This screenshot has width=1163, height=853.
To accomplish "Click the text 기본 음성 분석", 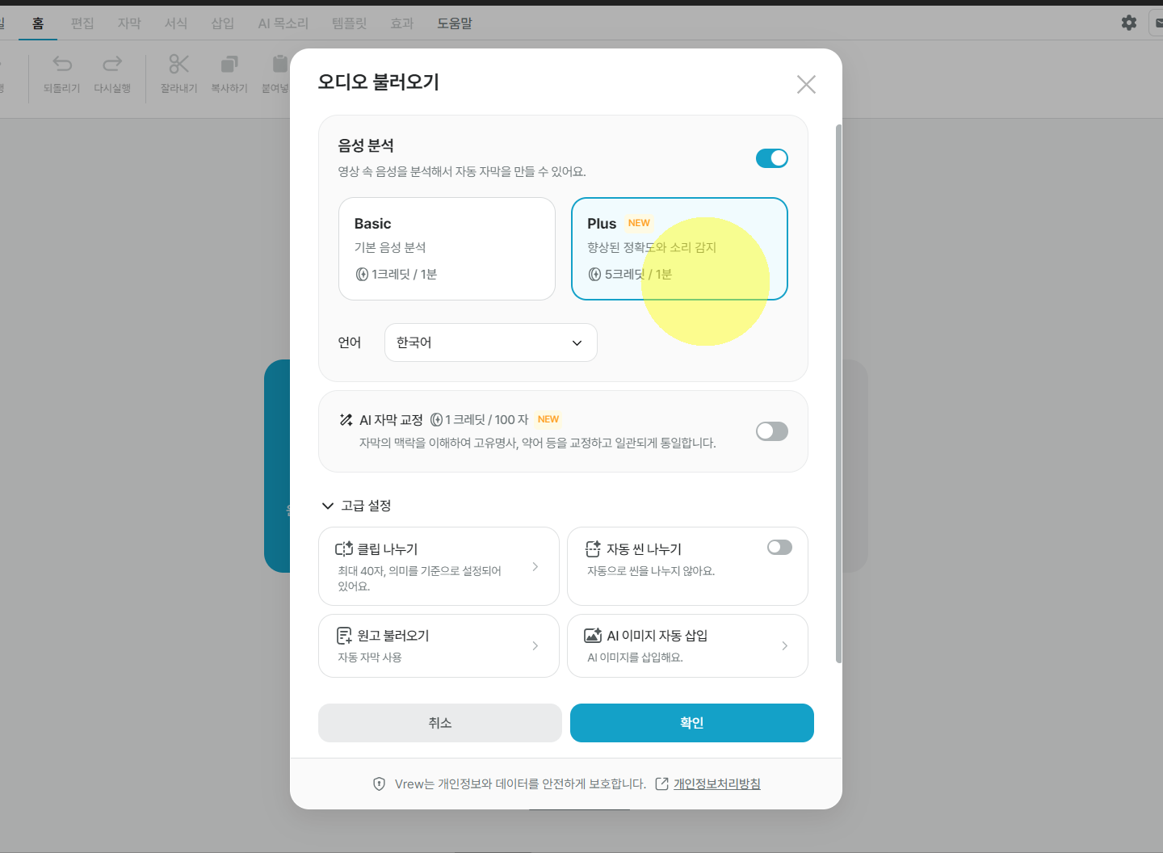I will (x=390, y=248).
